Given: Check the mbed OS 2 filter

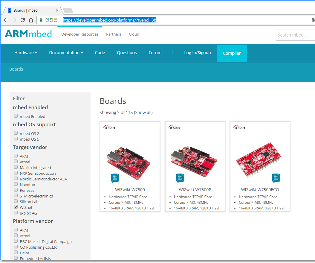Looking at the screenshot, I should [x=16, y=133].
